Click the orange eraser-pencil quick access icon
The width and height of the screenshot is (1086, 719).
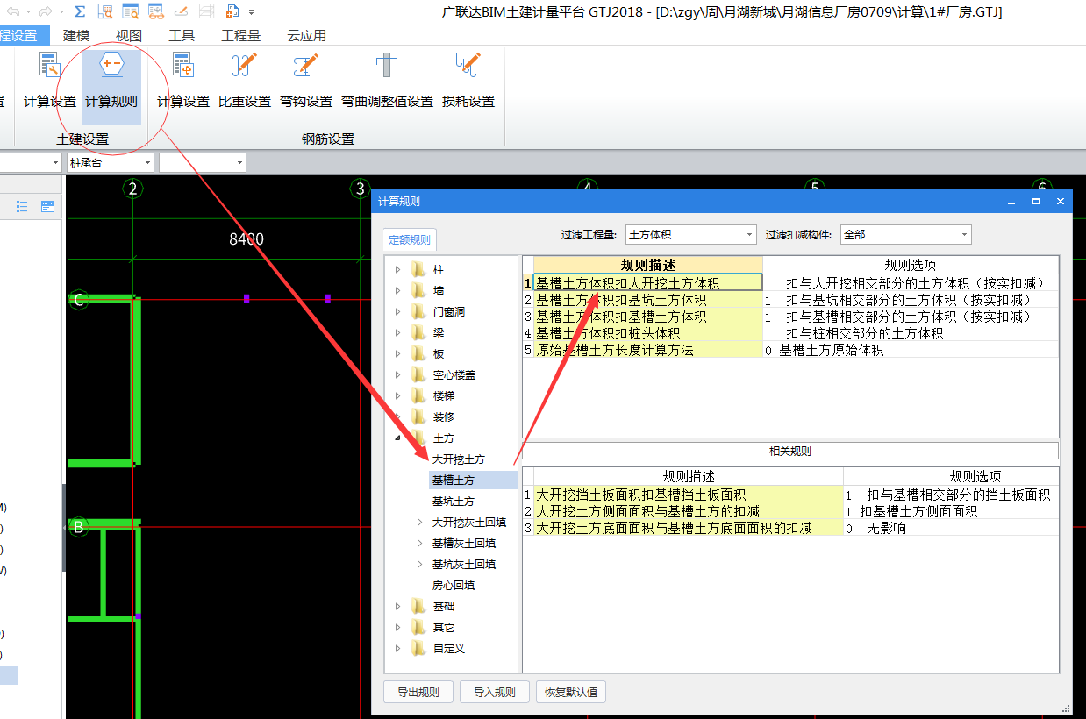(x=182, y=11)
